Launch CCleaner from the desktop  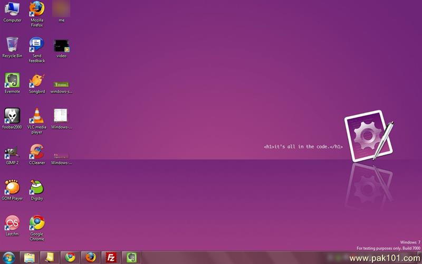(x=36, y=152)
